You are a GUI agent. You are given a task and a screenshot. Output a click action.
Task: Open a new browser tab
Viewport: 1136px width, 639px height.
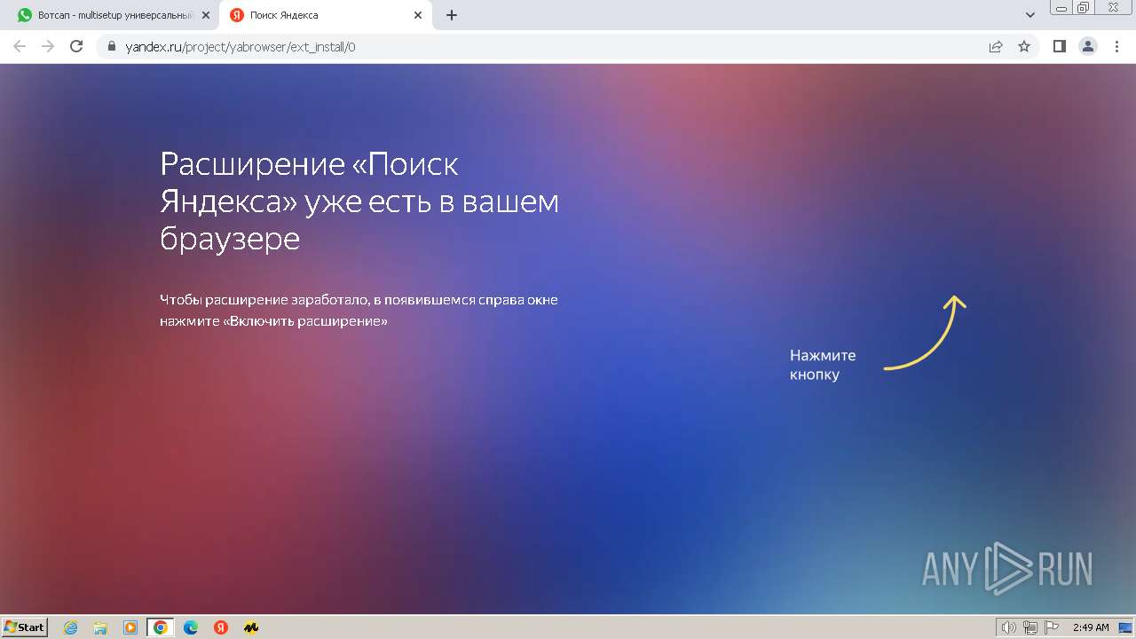tap(451, 15)
